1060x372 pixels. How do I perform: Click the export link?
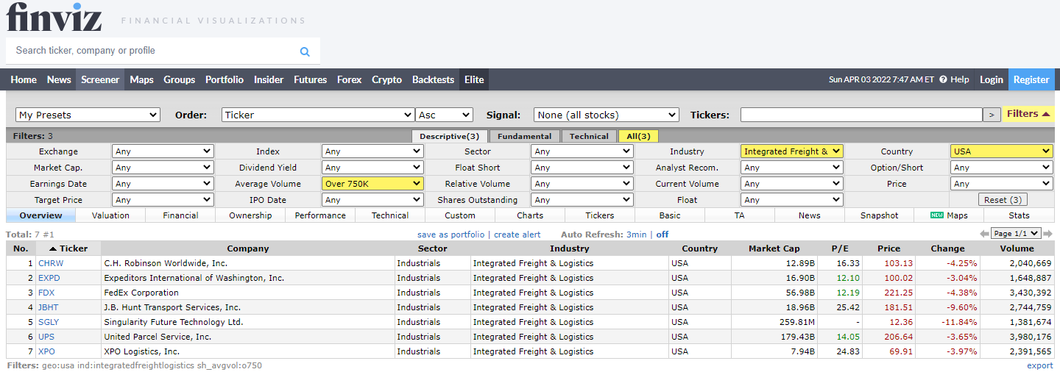tap(1040, 365)
